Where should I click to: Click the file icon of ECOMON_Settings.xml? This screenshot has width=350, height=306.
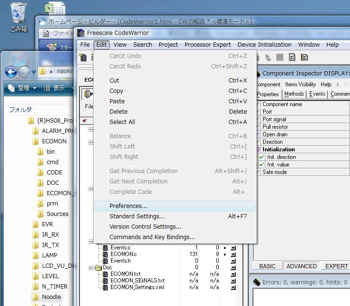tap(105, 287)
